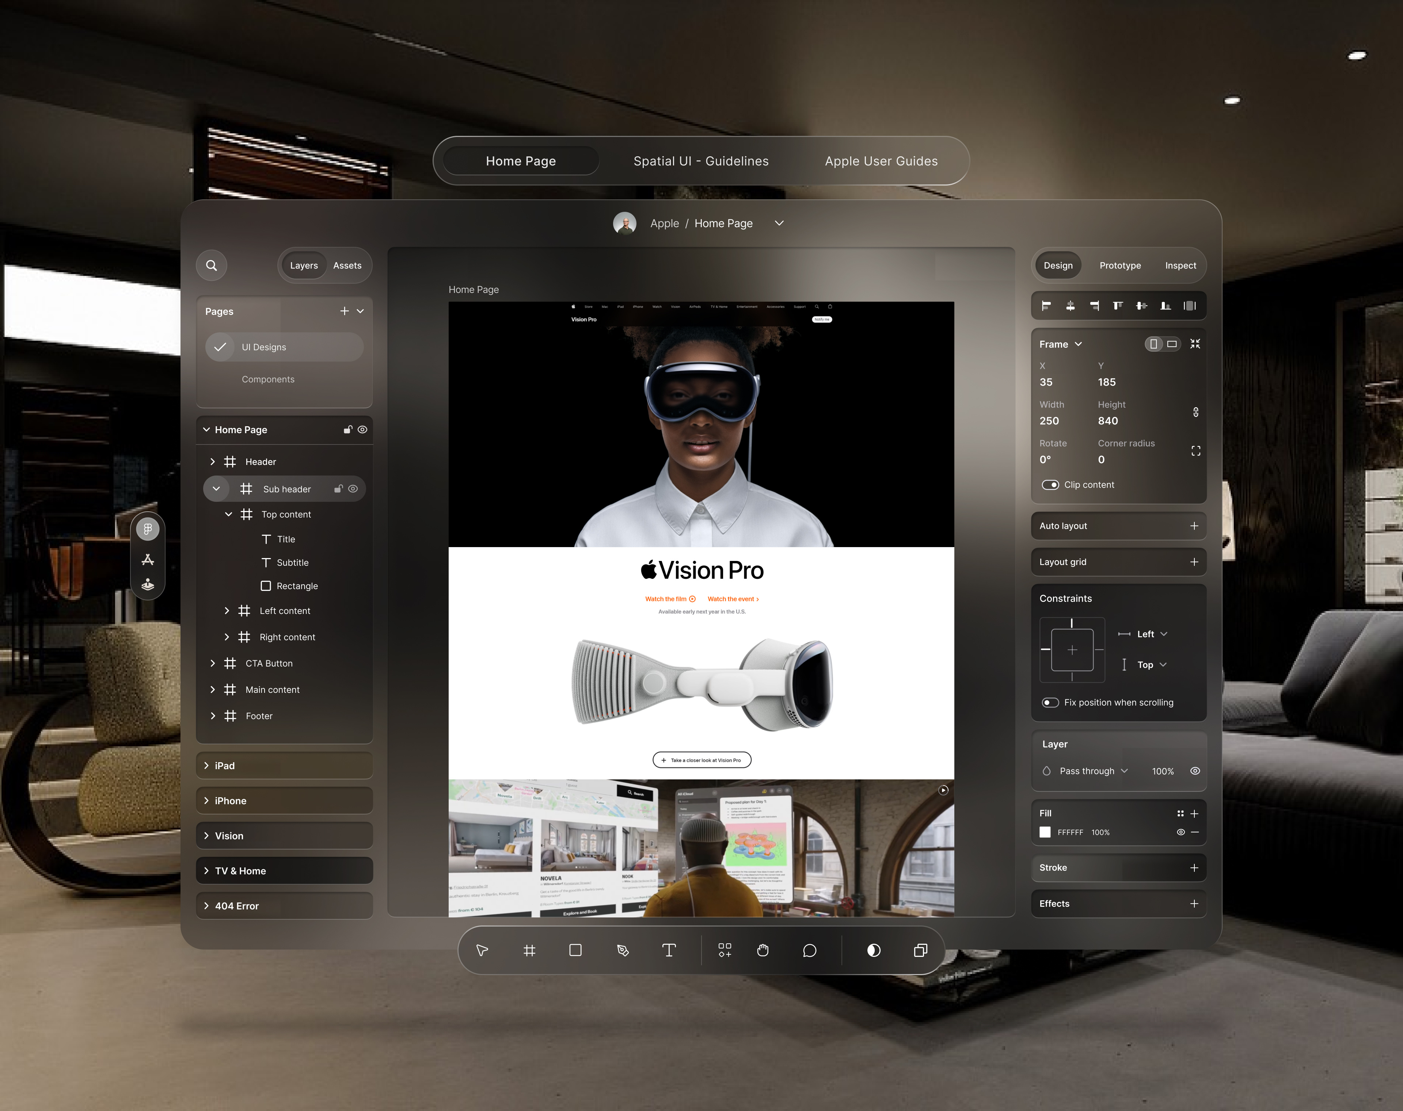Toggle Clip content switch
Viewport: 1403px width, 1111px height.
click(x=1050, y=485)
